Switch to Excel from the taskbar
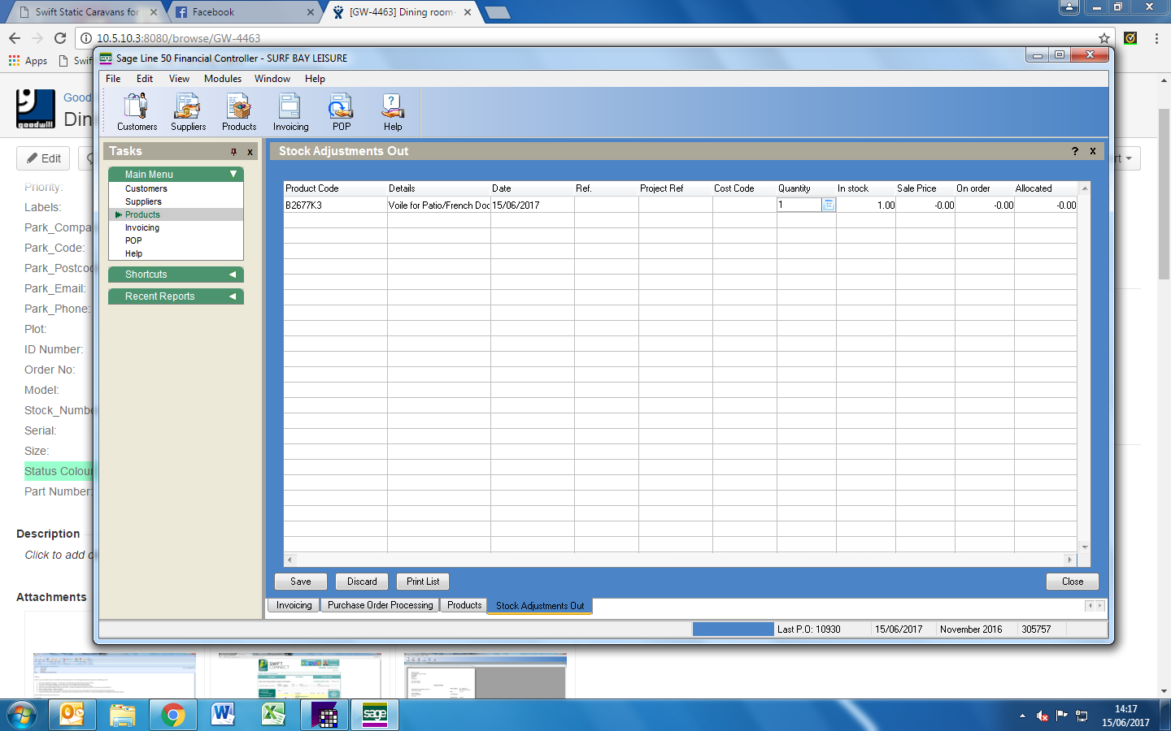 [273, 716]
